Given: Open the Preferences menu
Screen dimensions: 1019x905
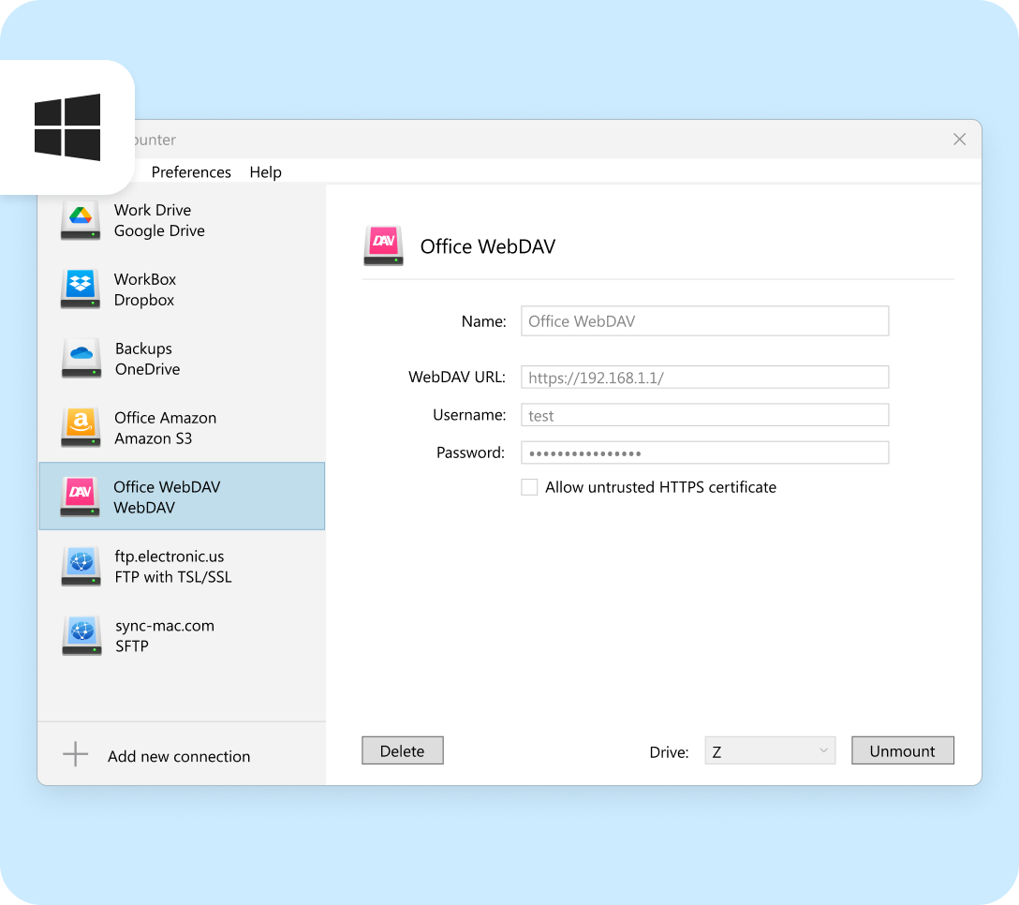Looking at the screenshot, I should (x=191, y=172).
